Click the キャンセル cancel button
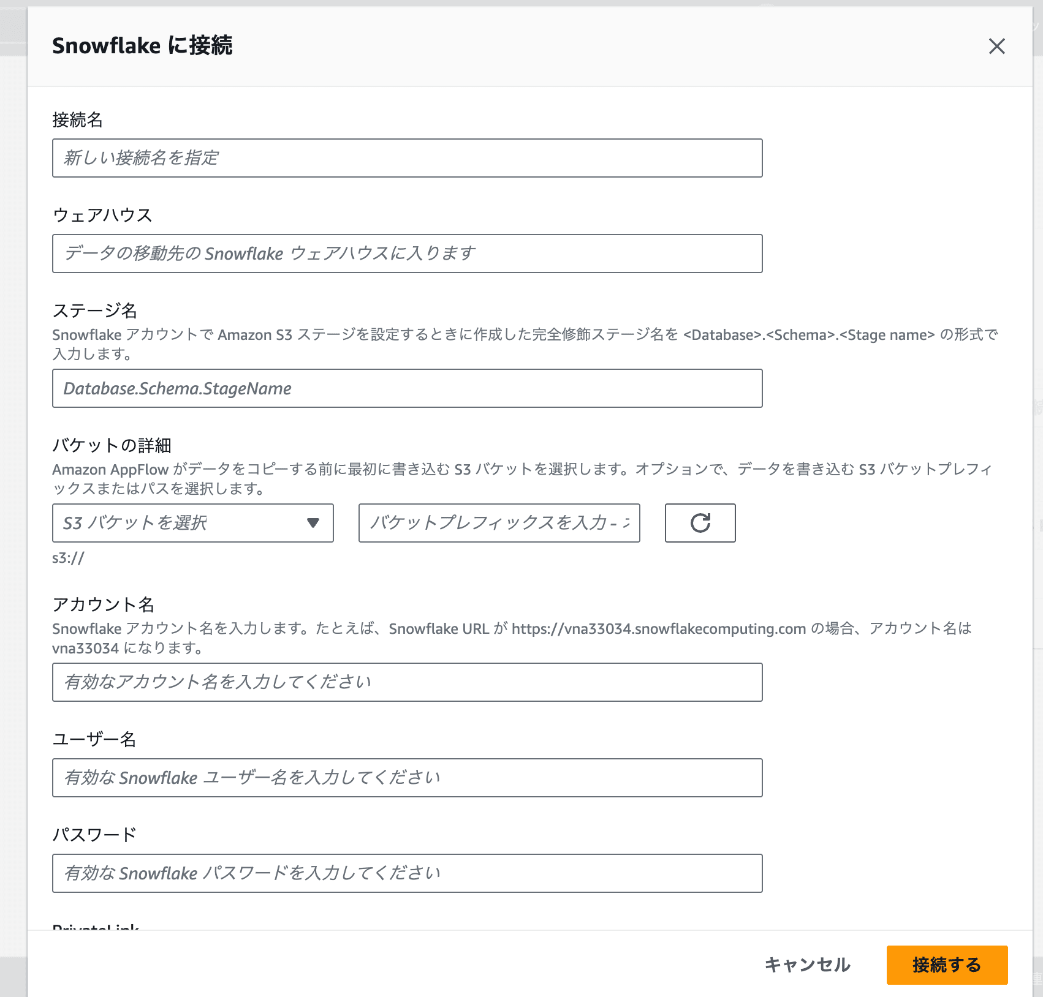Screen dimensions: 1043x997 tap(807, 965)
